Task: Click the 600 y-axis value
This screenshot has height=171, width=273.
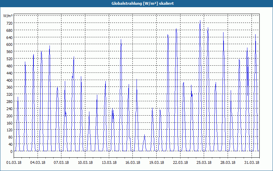Action: [x=10, y=44]
